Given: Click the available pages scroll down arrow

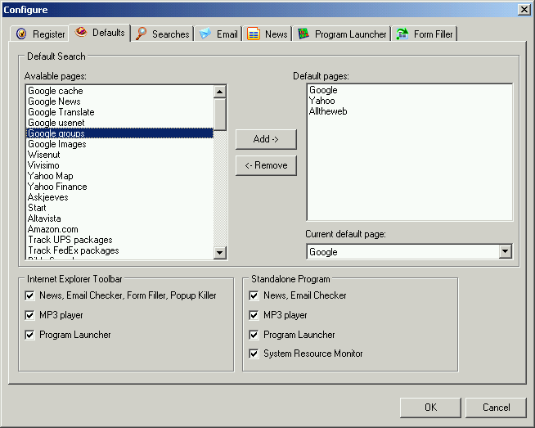Looking at the screenshot, I should point(220,253).
